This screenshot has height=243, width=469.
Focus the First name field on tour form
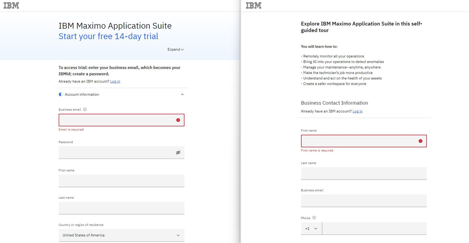pos(364,141)
